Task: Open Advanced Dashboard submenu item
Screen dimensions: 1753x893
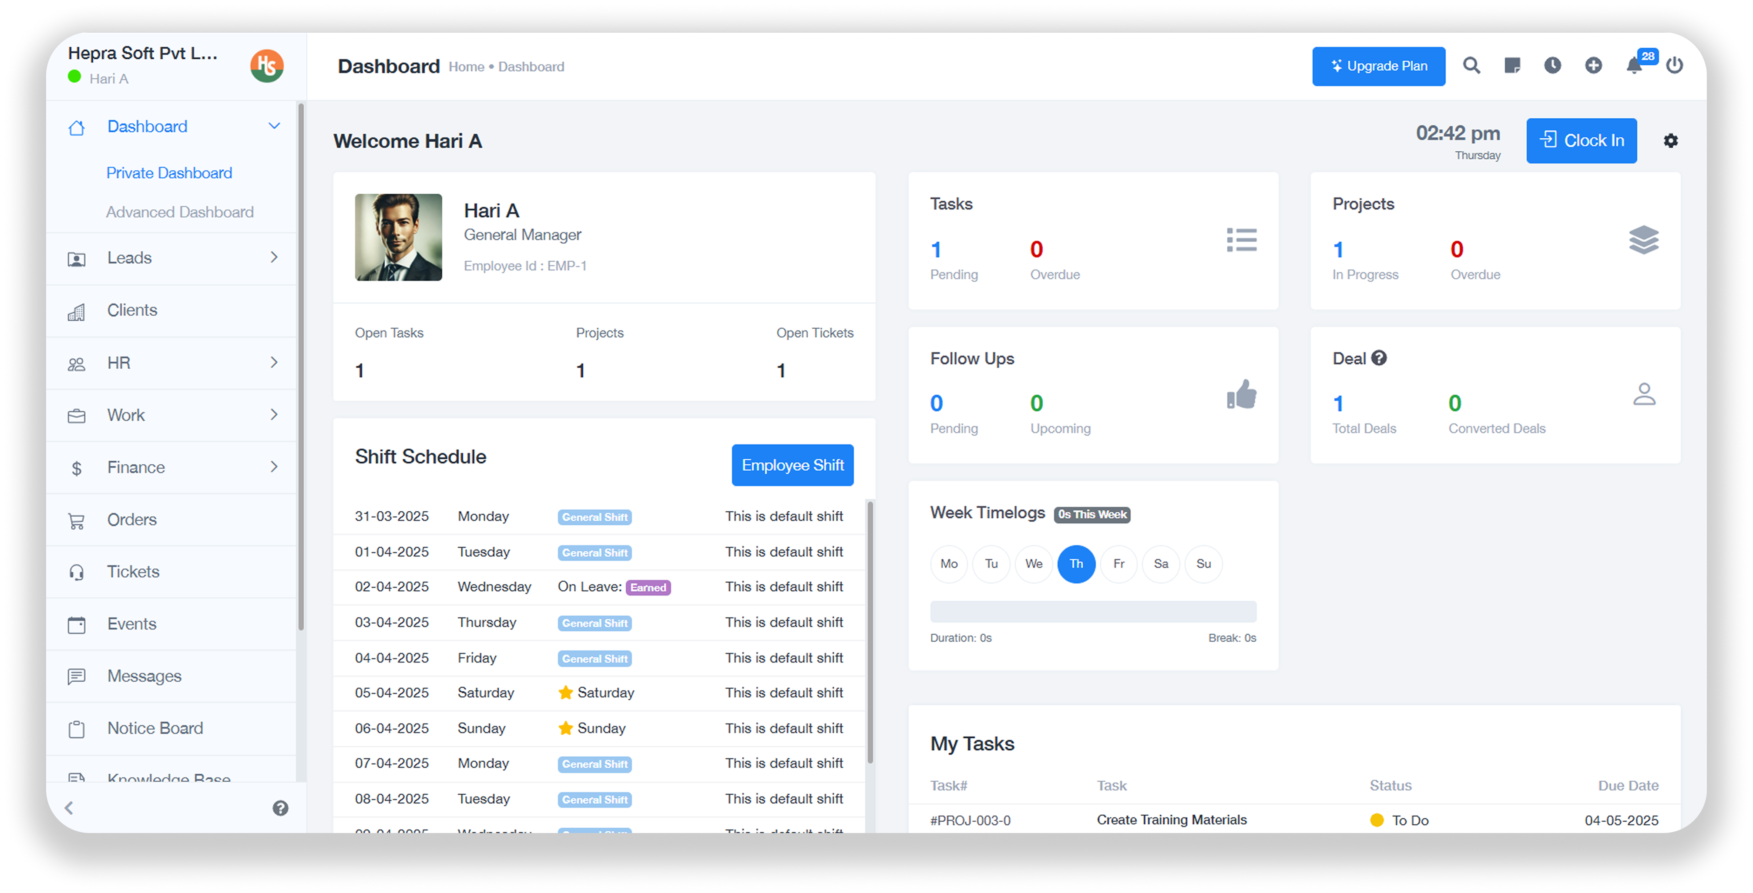Action: click(180, 212)
